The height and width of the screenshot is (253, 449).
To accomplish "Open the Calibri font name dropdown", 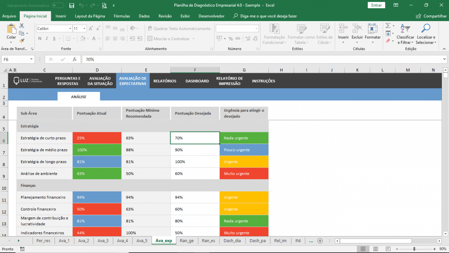I will (x=70, y=29).
